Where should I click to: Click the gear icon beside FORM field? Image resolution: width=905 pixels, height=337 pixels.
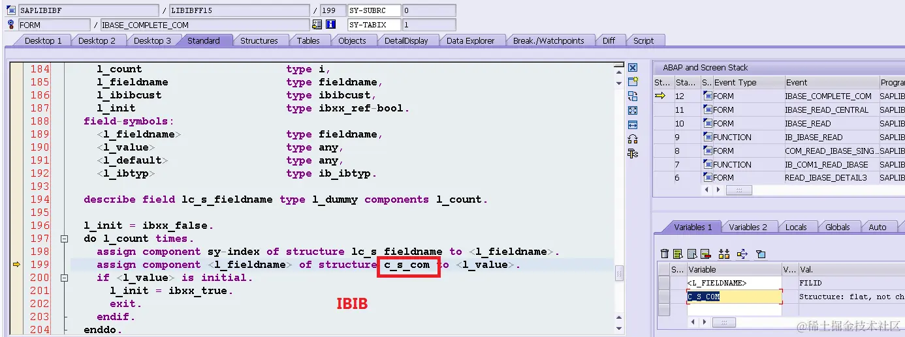point(10,25)
